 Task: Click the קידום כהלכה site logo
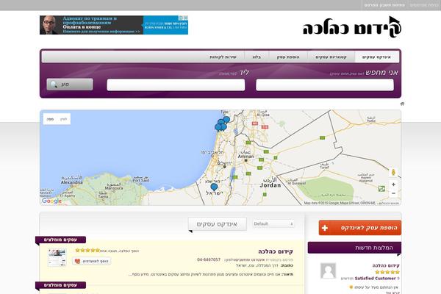[x=352, y=27]
